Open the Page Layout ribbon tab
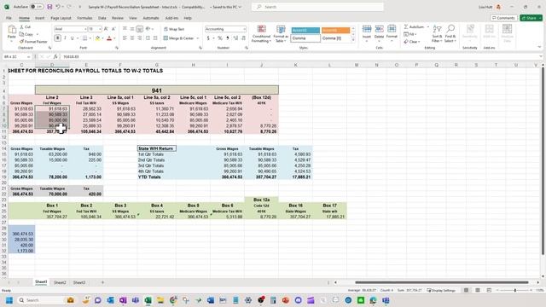Screen dimensions: 546x307 [x=61, y=18]
